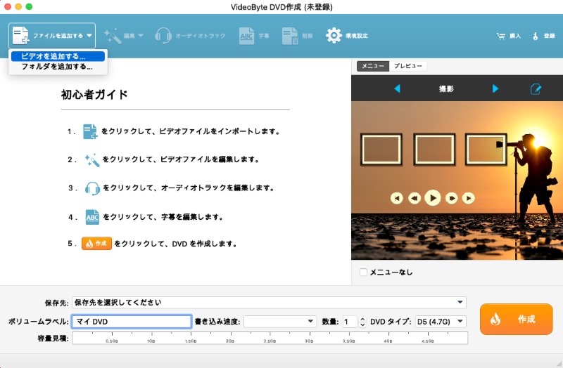The height and width of the screenshot is (368, 563).
Task: Go to previous menu template arrow
Action: (x=397, y=88)
